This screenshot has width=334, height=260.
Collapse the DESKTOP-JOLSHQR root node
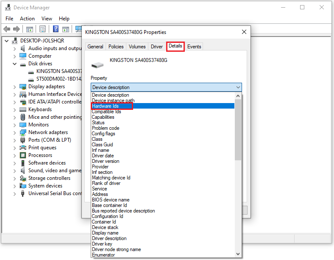7,41
